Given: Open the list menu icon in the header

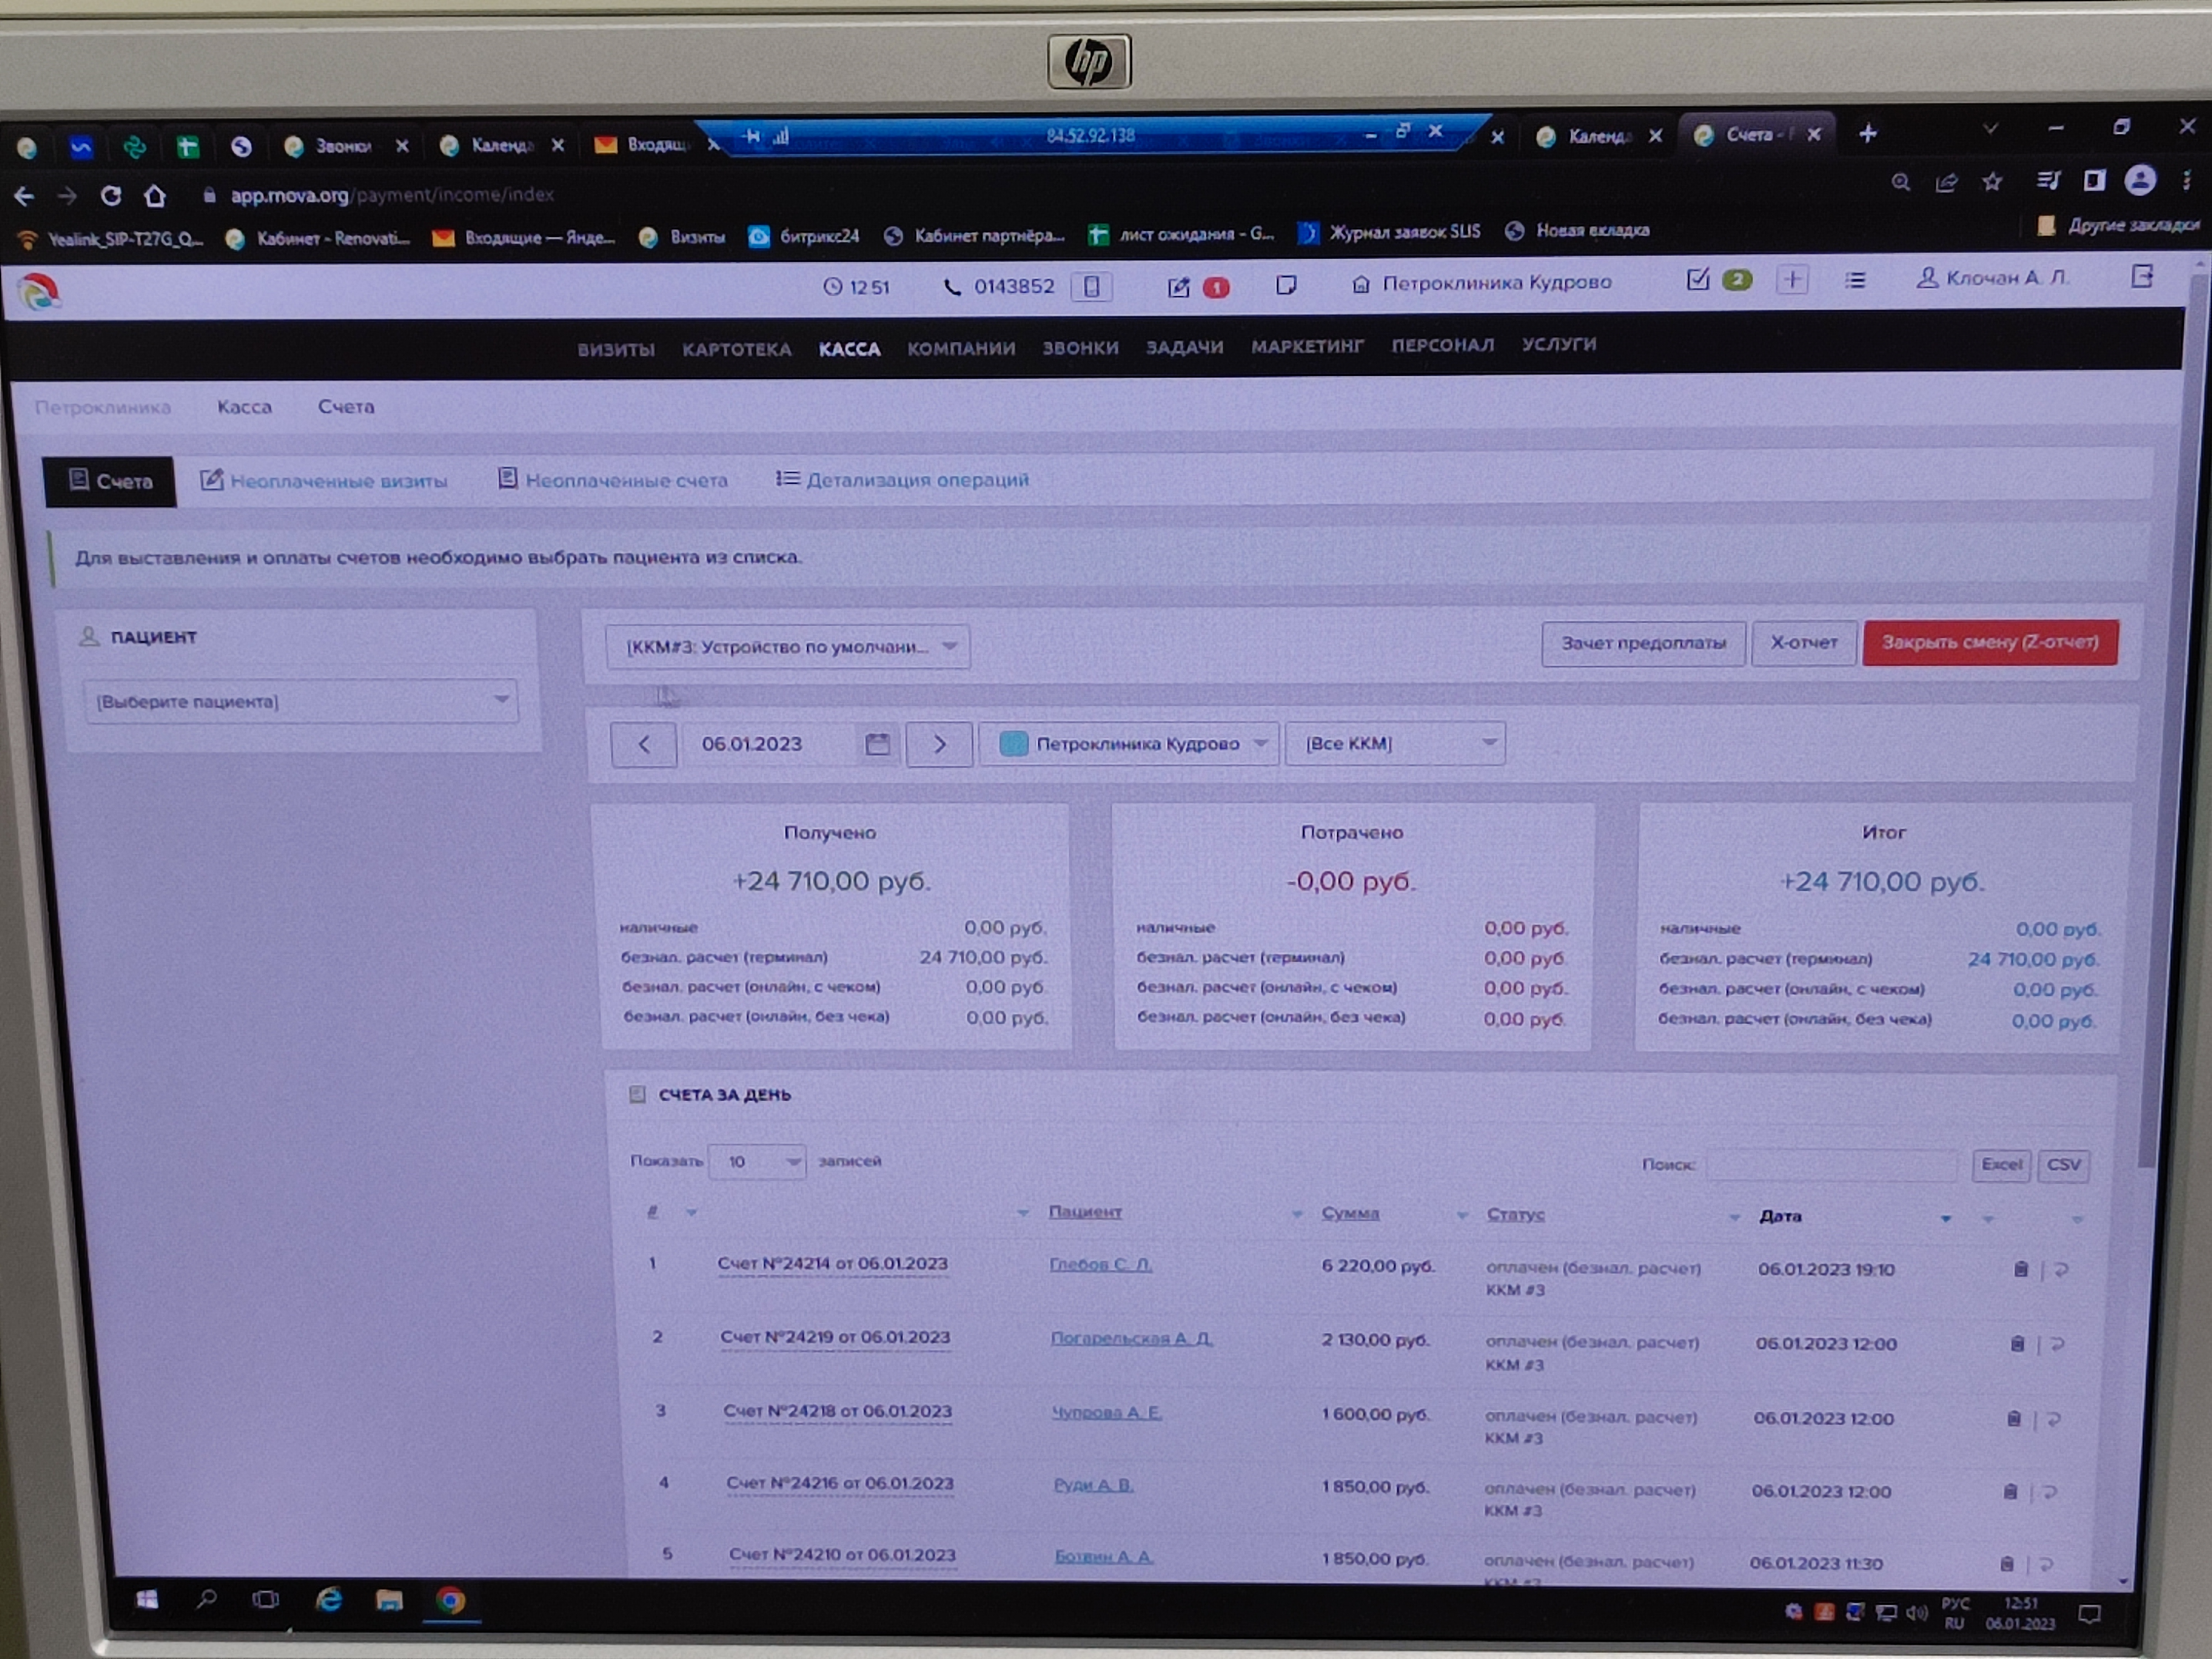Looking at the screenshot, I should (x=1855, y=280).
